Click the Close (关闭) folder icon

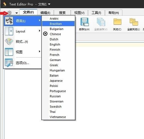pyautogui.click(x=117, y=22)
